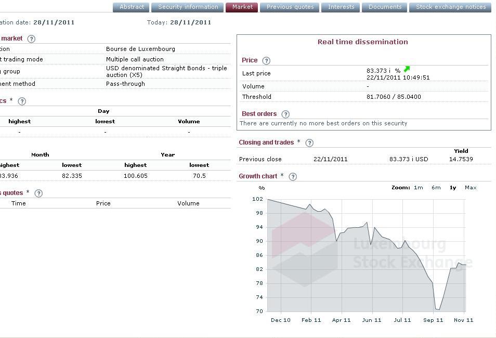
Task: Click the September 2011 dip on chart
Action: (437, 309)
